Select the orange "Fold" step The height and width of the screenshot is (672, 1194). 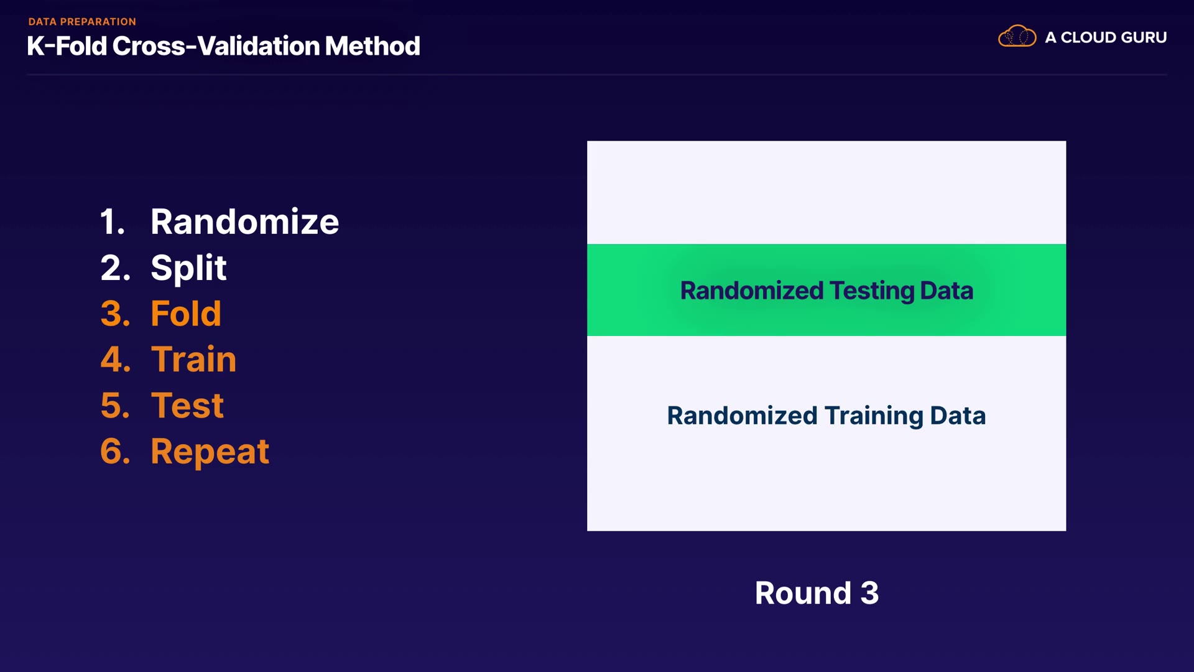pyautogui.click(x=186, y=313)
